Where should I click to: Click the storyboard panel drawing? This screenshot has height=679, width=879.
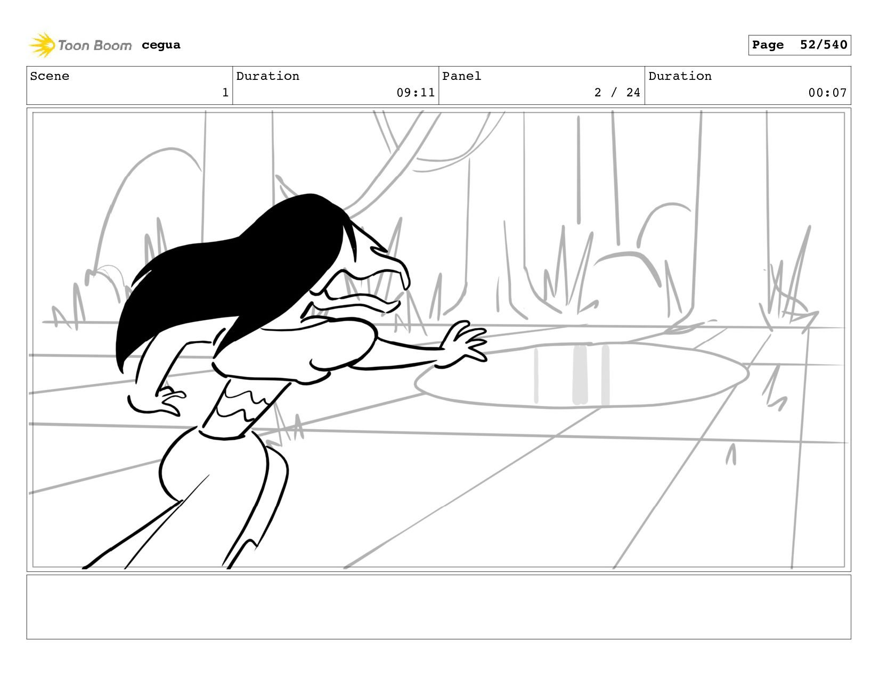pos(439,340)
